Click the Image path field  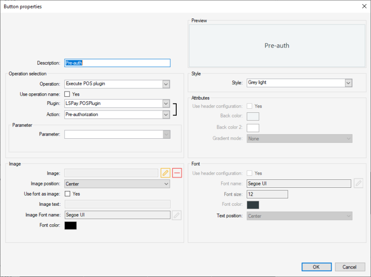pos(111,173)
